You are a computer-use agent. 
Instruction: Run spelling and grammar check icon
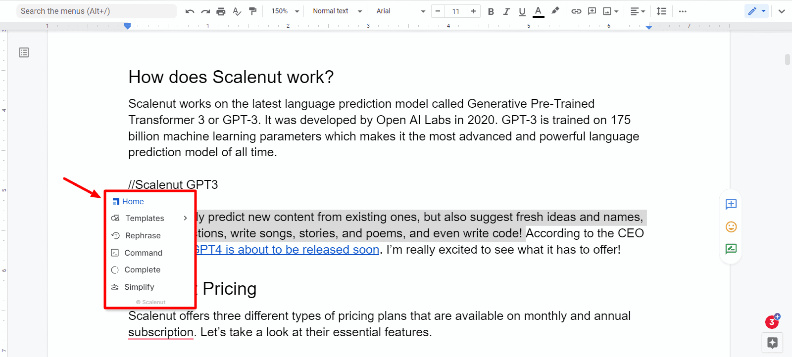tap(237, 11)
